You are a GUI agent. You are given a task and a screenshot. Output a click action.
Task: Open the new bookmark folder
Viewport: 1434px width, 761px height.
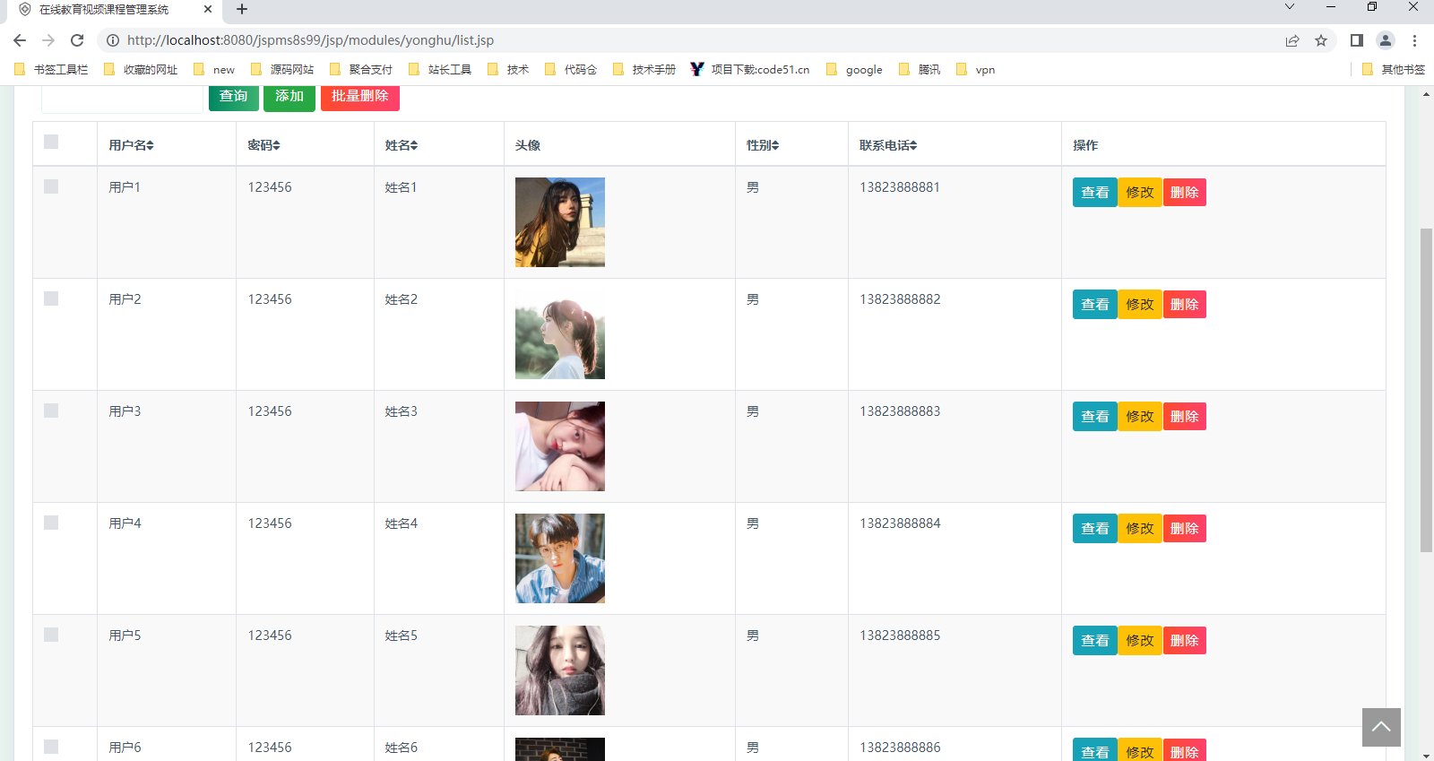click(x=214, y=70)
